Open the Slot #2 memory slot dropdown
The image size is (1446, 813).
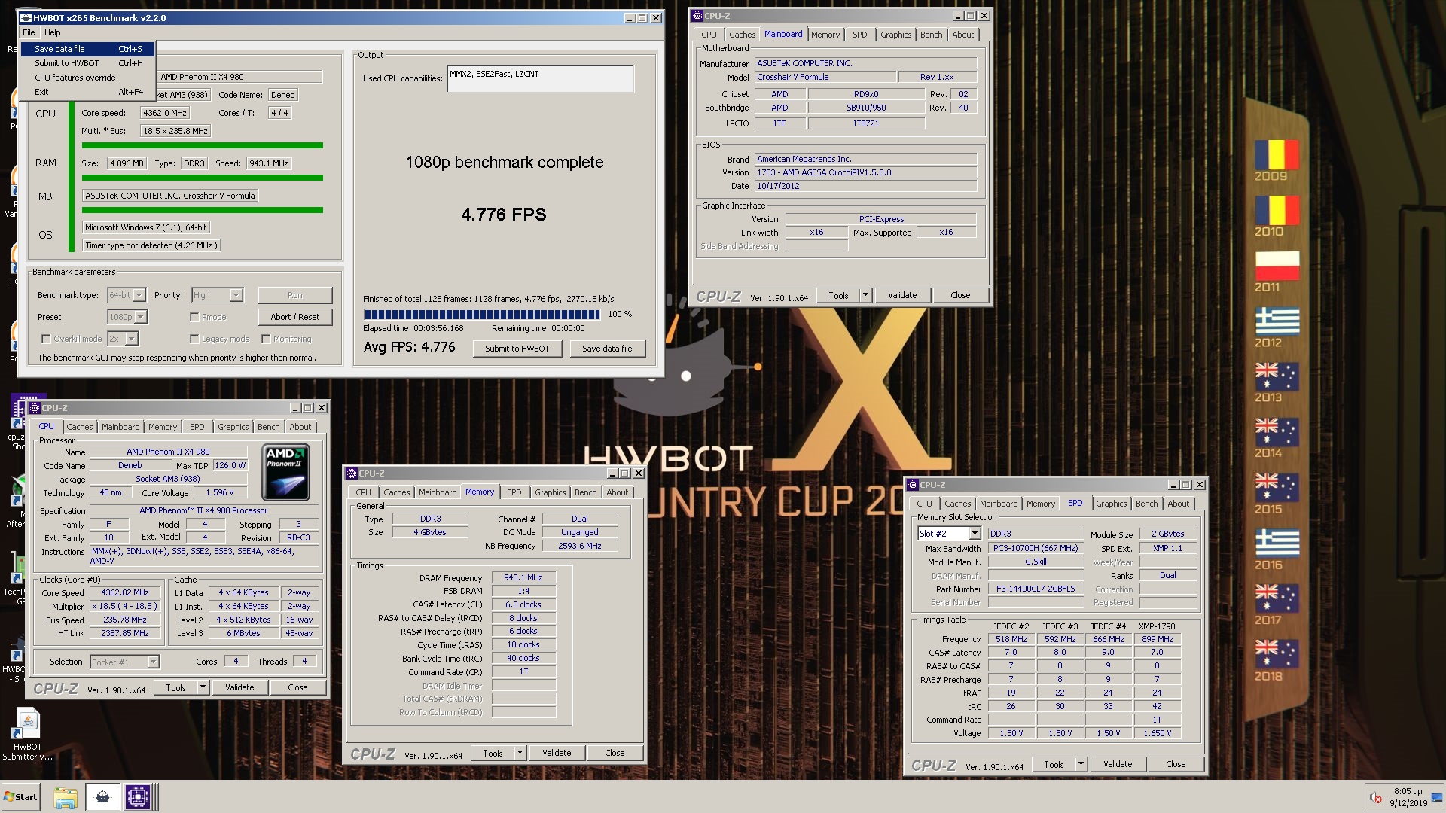[948, 534]
